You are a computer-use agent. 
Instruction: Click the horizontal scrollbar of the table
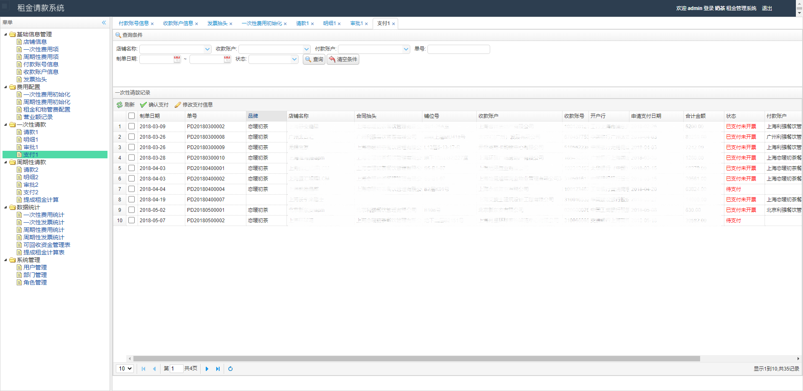(x=416, y=358)
